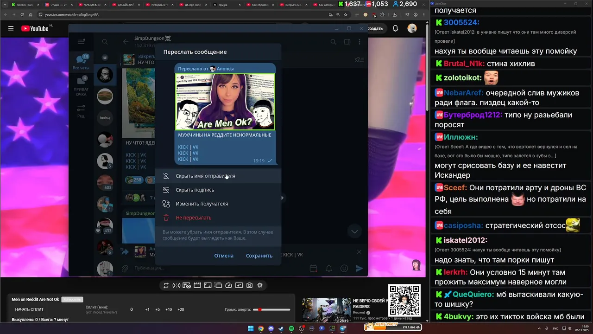Screen dimensions: 593x334
Task: Choose 'Не пересылать' red option
Action: [x=218, y=218]
